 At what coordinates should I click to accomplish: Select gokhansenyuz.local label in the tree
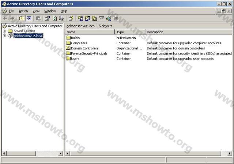[28, 36]
